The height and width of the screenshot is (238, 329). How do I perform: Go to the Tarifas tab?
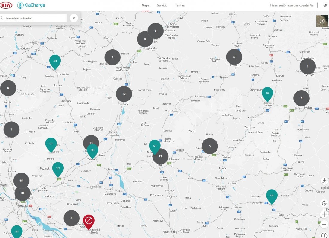pyautogui.click(x=180, y=5)
